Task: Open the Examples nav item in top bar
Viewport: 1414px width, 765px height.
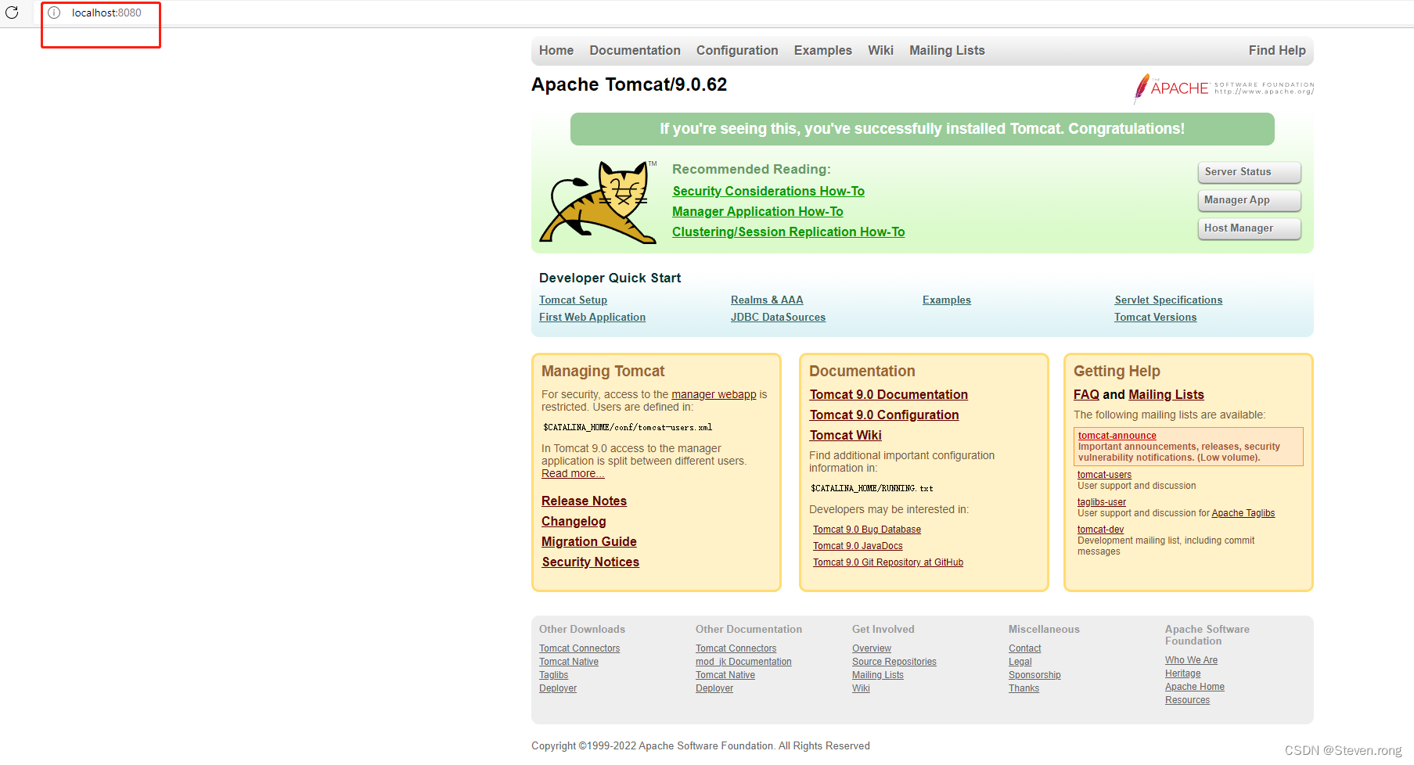Action: click(823, 51)
